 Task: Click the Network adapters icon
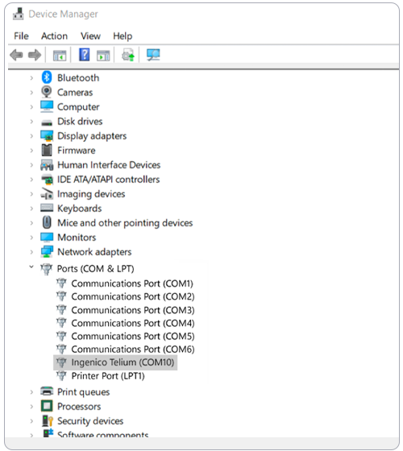[x=47, y=251]
